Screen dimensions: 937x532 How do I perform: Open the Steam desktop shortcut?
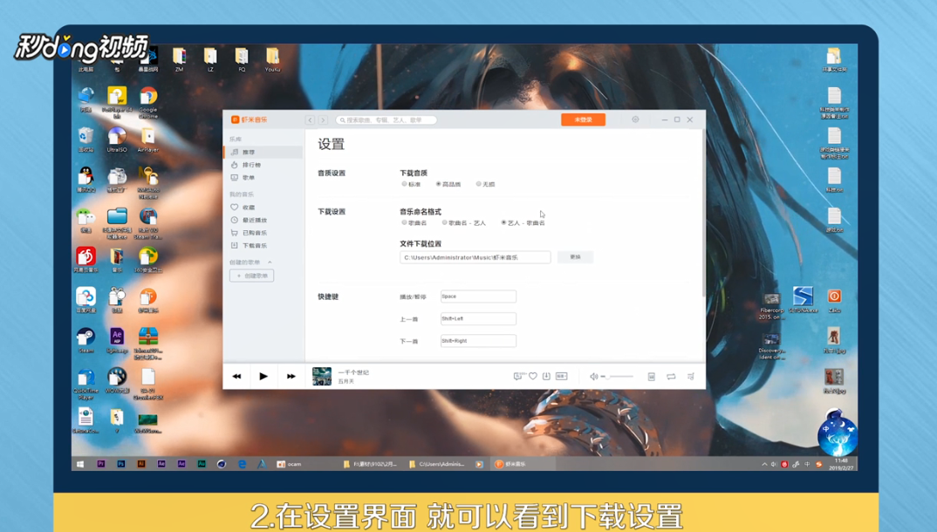(86, 340)
